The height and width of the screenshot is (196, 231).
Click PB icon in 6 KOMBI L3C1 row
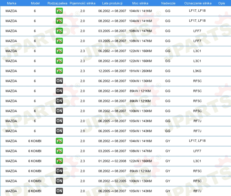pos(59,161)
